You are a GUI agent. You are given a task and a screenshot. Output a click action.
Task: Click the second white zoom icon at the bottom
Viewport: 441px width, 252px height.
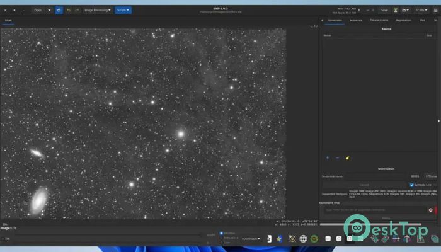tap(339, 239)
